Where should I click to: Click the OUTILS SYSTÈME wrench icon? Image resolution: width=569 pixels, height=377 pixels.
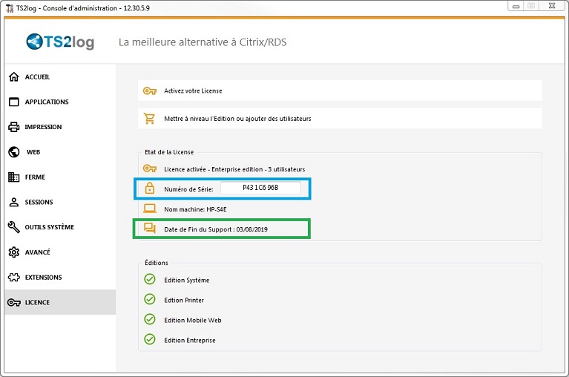[x=14, y=227]
